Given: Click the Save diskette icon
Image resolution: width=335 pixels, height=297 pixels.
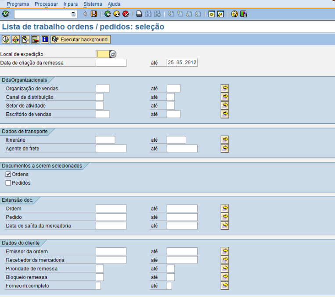Looking at the screenshot, I should click(x=94, y=14).
